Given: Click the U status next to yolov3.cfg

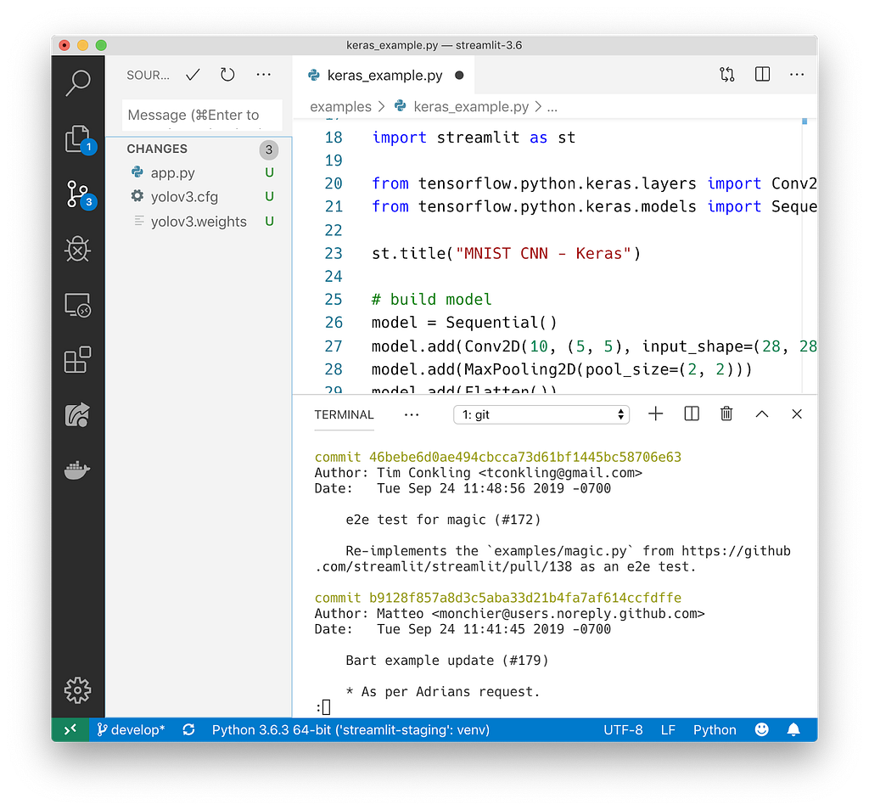Looking at the screenshot, I should [x=269, y=196].
